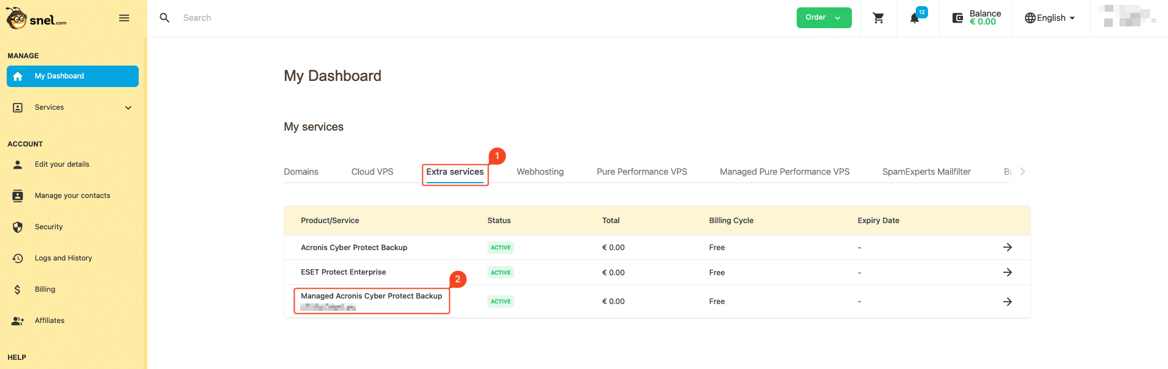
Task: Click Free billing cycle for ESET row
Action: 717,273
